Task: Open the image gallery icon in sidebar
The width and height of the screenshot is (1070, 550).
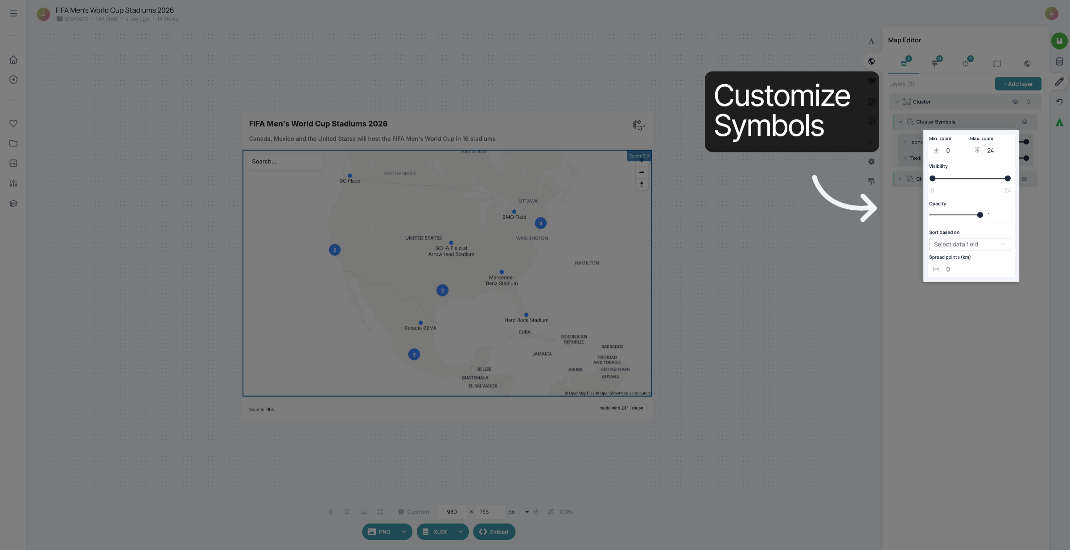Action: point(13,163)
